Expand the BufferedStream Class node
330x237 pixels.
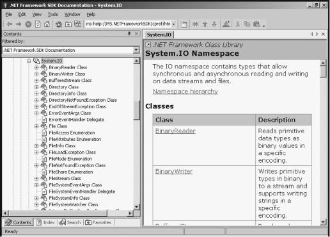click(x=36, y=81)
